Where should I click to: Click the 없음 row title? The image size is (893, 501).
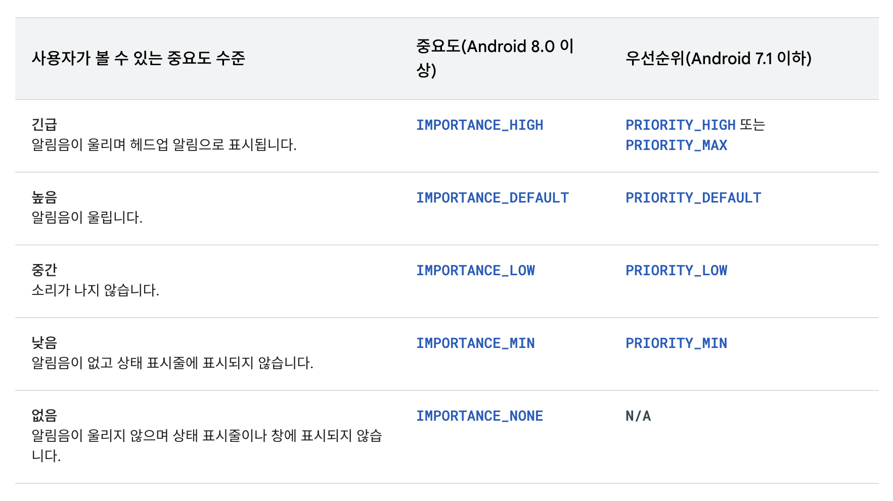(x=44, y=415)
